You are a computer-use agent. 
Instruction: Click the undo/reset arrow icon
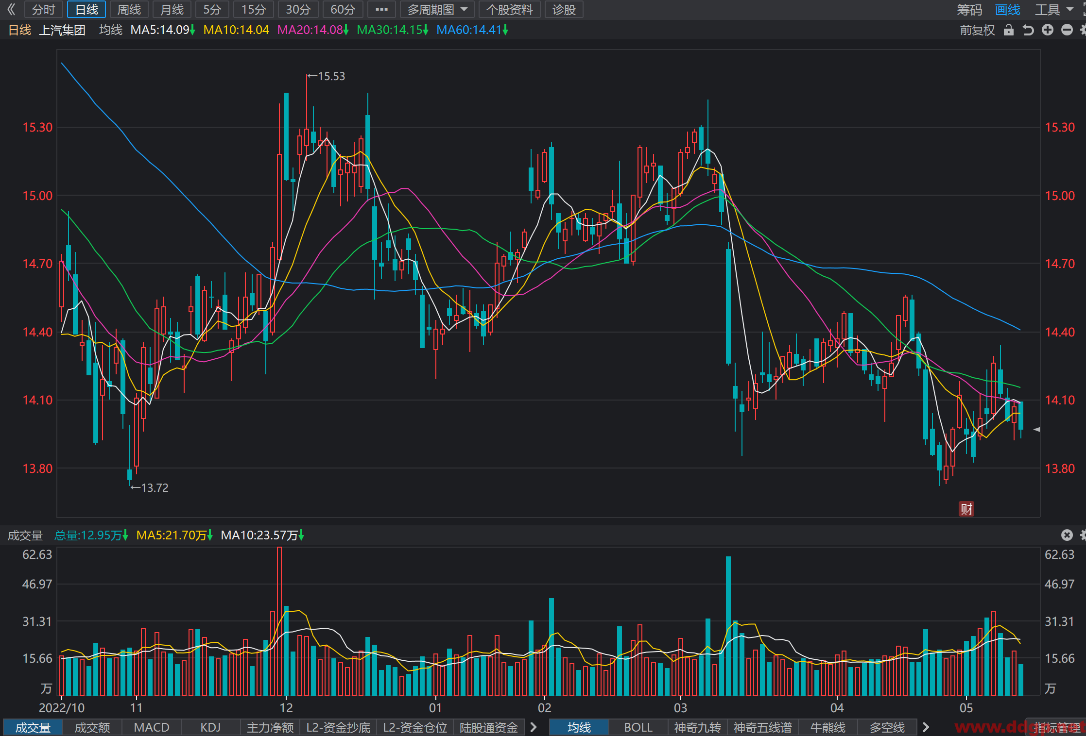(1028, 30)
